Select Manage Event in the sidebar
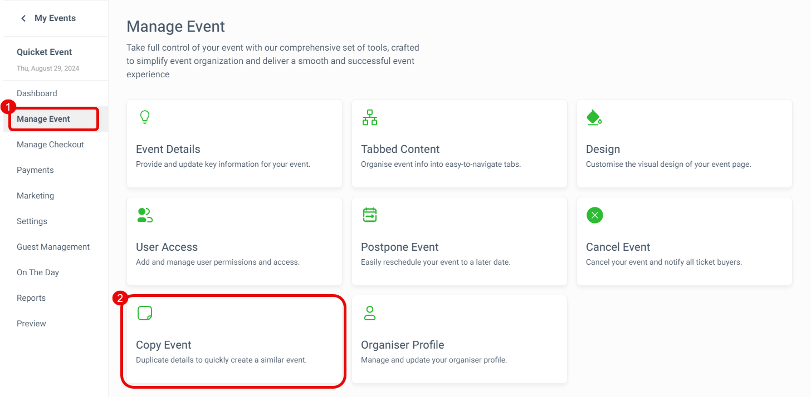Screen dimensions: 811x397 point(43,119)
